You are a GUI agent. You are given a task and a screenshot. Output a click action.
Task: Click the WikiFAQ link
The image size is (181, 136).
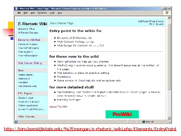coord(62,65)
